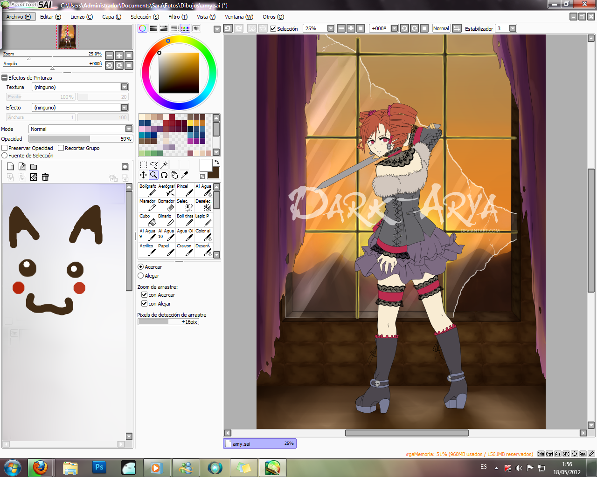Open the Estabilizador value dropdown
The height and width of the screenshot is (477, 597).
[513, 28]
